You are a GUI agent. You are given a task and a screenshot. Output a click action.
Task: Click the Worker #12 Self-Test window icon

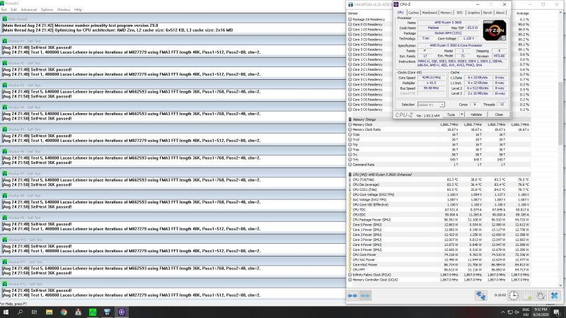click(x=4, y=284)
